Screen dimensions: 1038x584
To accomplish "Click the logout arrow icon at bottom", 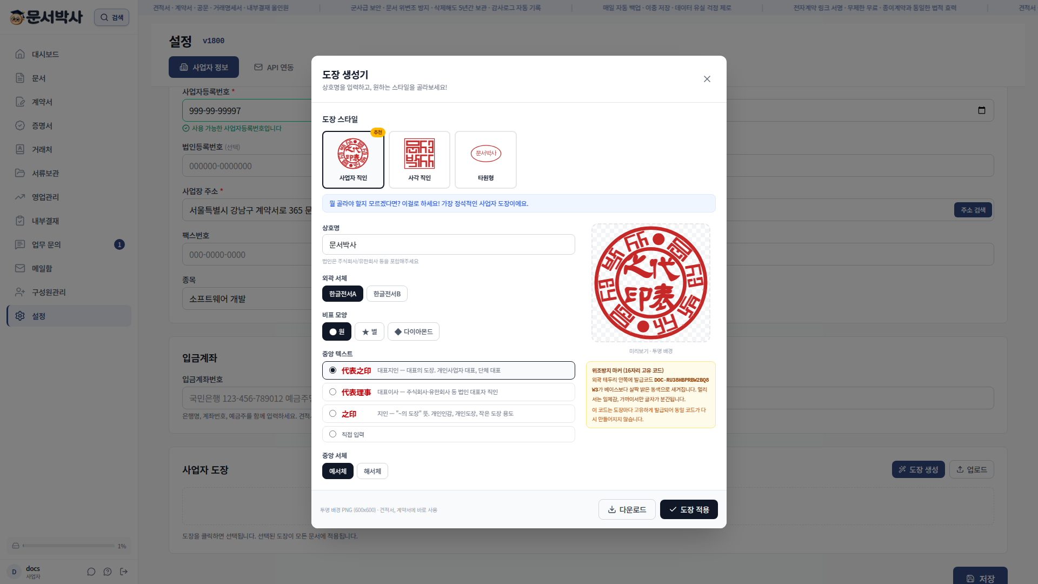I will tap(124, 572).
